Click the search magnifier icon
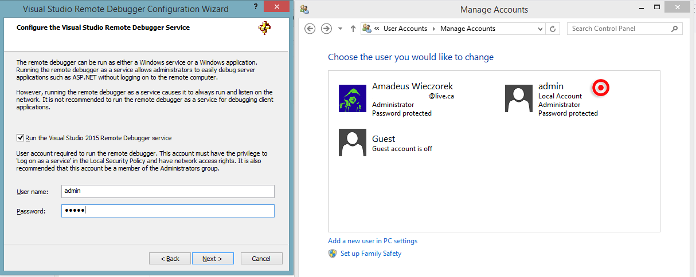 click(675, 29)
